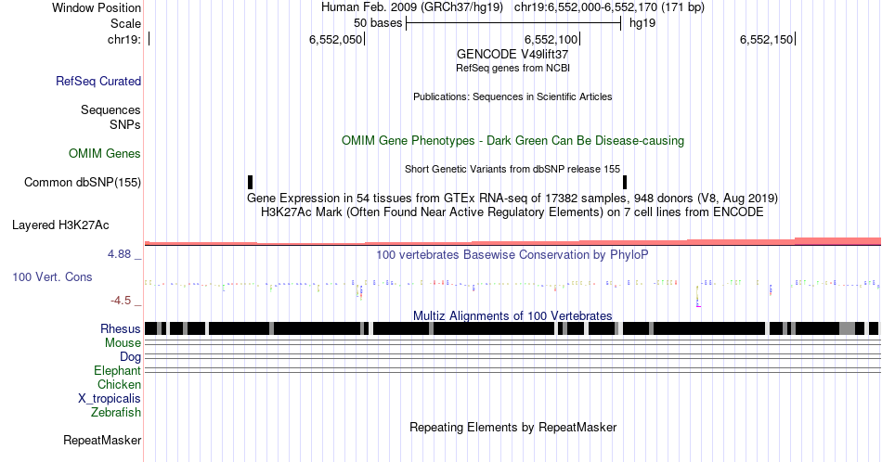Click the RefSeq genes from NCBI title
The height and width of the screenshot is (462, 882).
click(512, 68)
